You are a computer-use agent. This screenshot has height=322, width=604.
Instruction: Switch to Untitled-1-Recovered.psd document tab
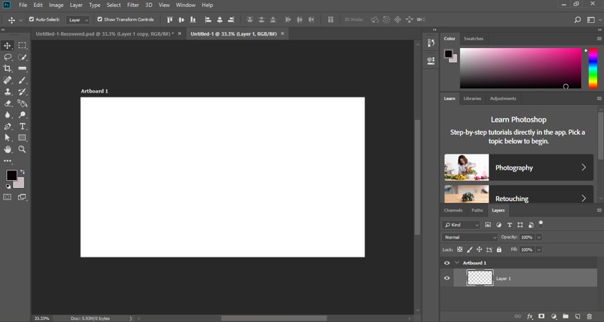point(105,34)
